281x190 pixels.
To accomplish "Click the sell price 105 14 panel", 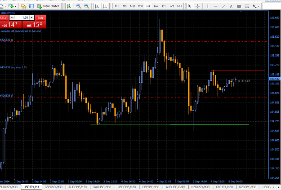I will point(11,25).
